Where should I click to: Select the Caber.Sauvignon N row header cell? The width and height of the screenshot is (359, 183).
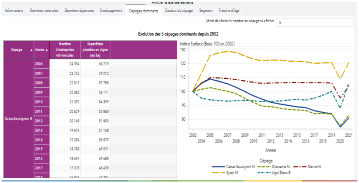19,119
